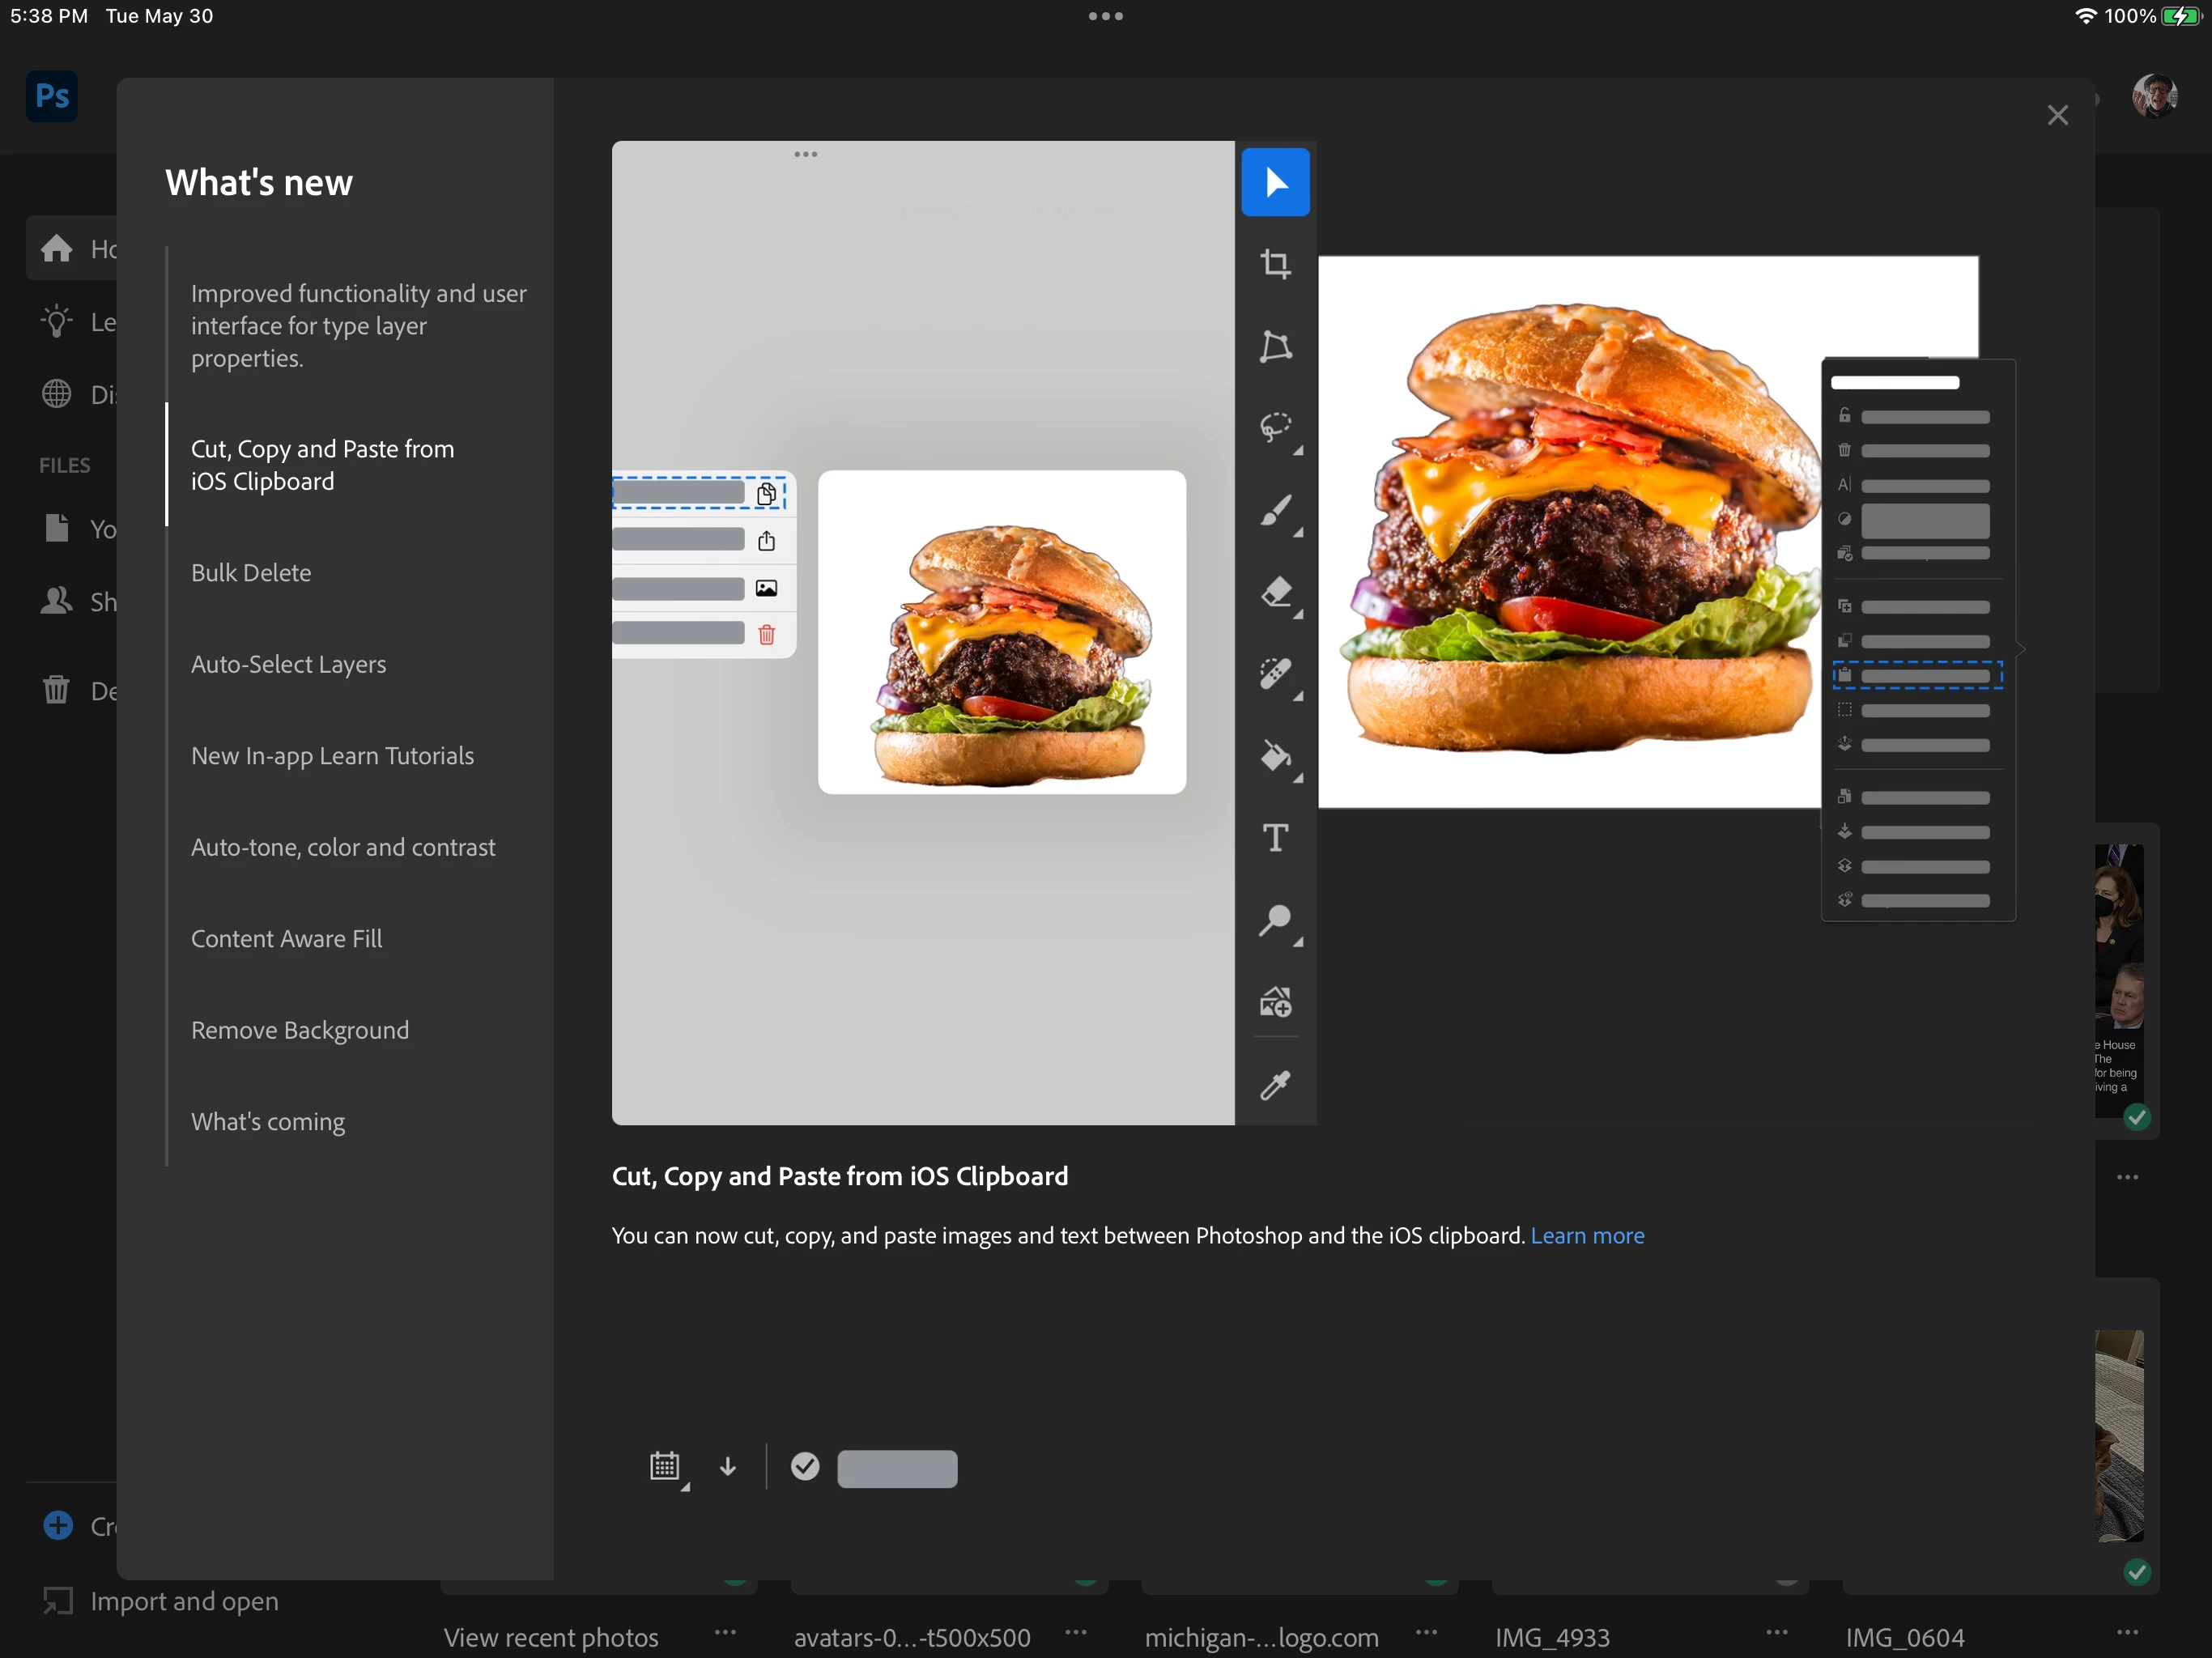Select the Brush tool icon
This screenshot has width=2212, height=1658.
coord(1275,510)
